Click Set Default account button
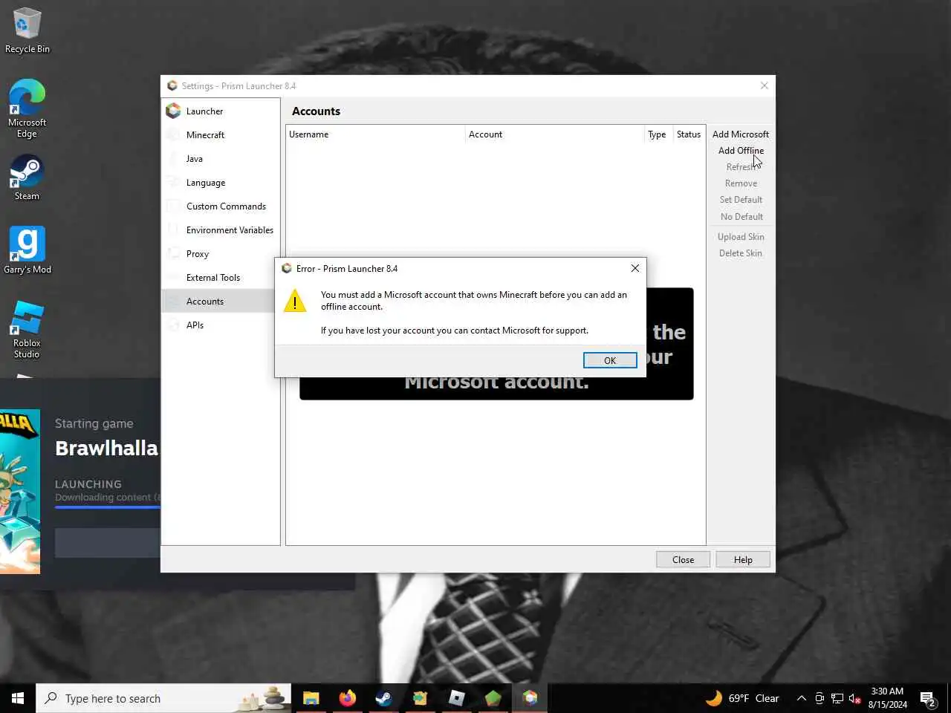Image resolution: width=951 pixels, height=713 pixels. tap(741, 200)
